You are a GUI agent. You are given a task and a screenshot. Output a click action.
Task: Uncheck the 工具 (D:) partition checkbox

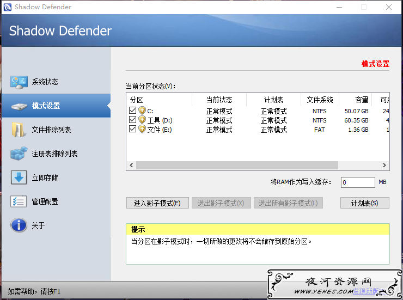point(133,120)
